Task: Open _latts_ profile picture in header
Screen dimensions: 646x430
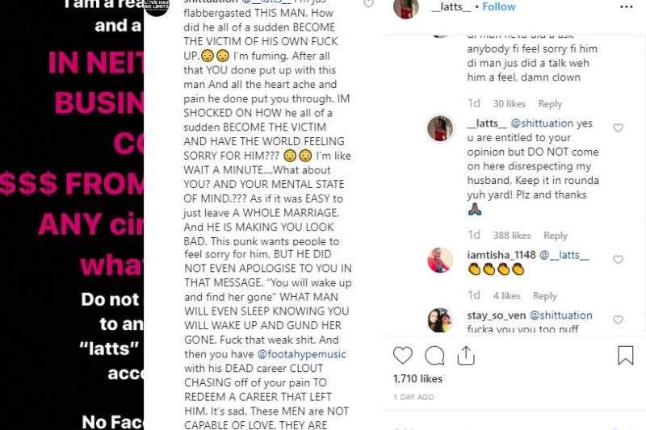Action: click(406, 8)
